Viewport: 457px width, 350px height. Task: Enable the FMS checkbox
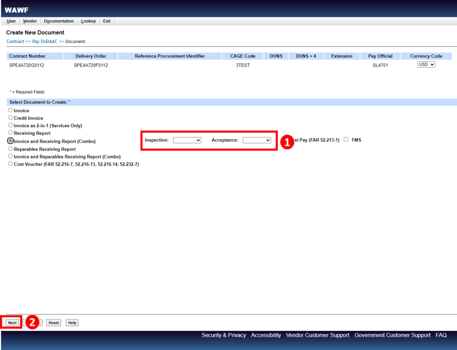346,140
